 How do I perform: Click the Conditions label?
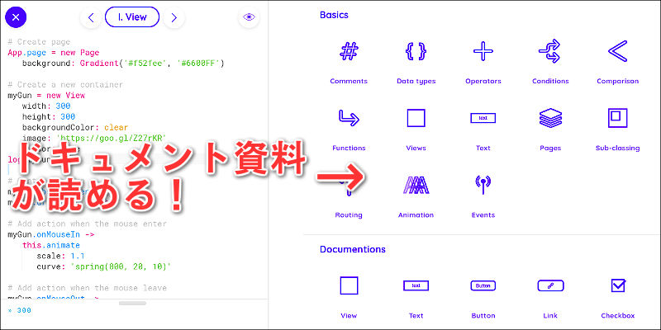pyautogui.click(x=550, y=81)
